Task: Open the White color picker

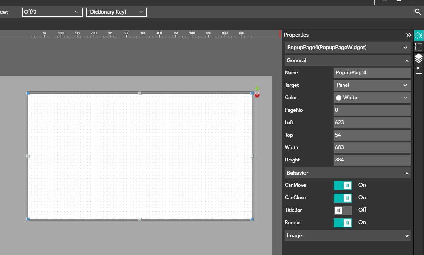Action: [372, 98]
